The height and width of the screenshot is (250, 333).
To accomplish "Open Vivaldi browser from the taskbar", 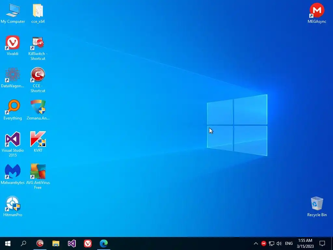I will (x=88, y=243).
